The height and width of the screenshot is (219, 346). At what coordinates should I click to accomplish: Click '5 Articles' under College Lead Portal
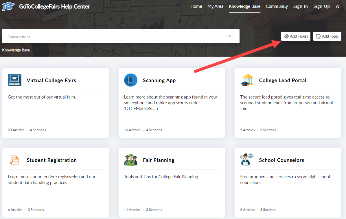247,130
